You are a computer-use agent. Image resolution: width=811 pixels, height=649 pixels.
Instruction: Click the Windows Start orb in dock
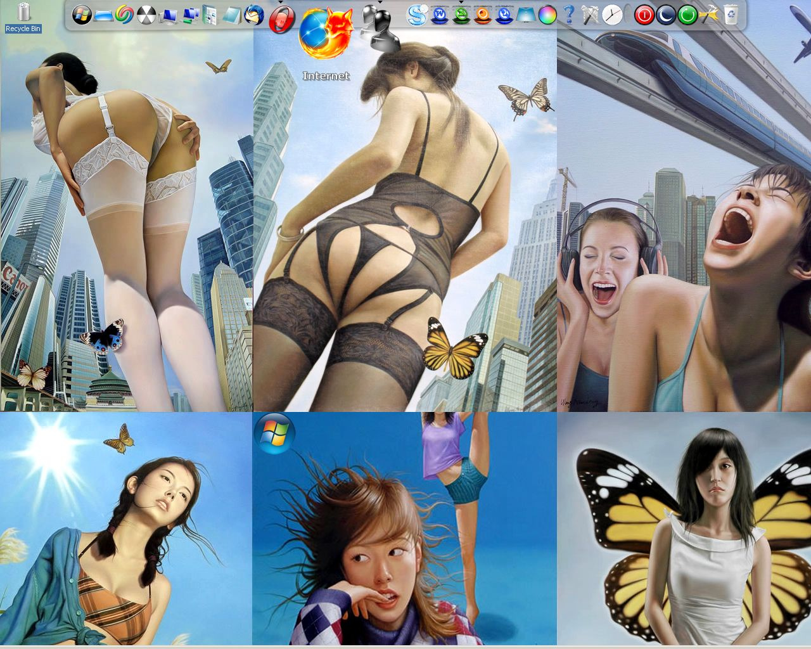pos(82,15)
